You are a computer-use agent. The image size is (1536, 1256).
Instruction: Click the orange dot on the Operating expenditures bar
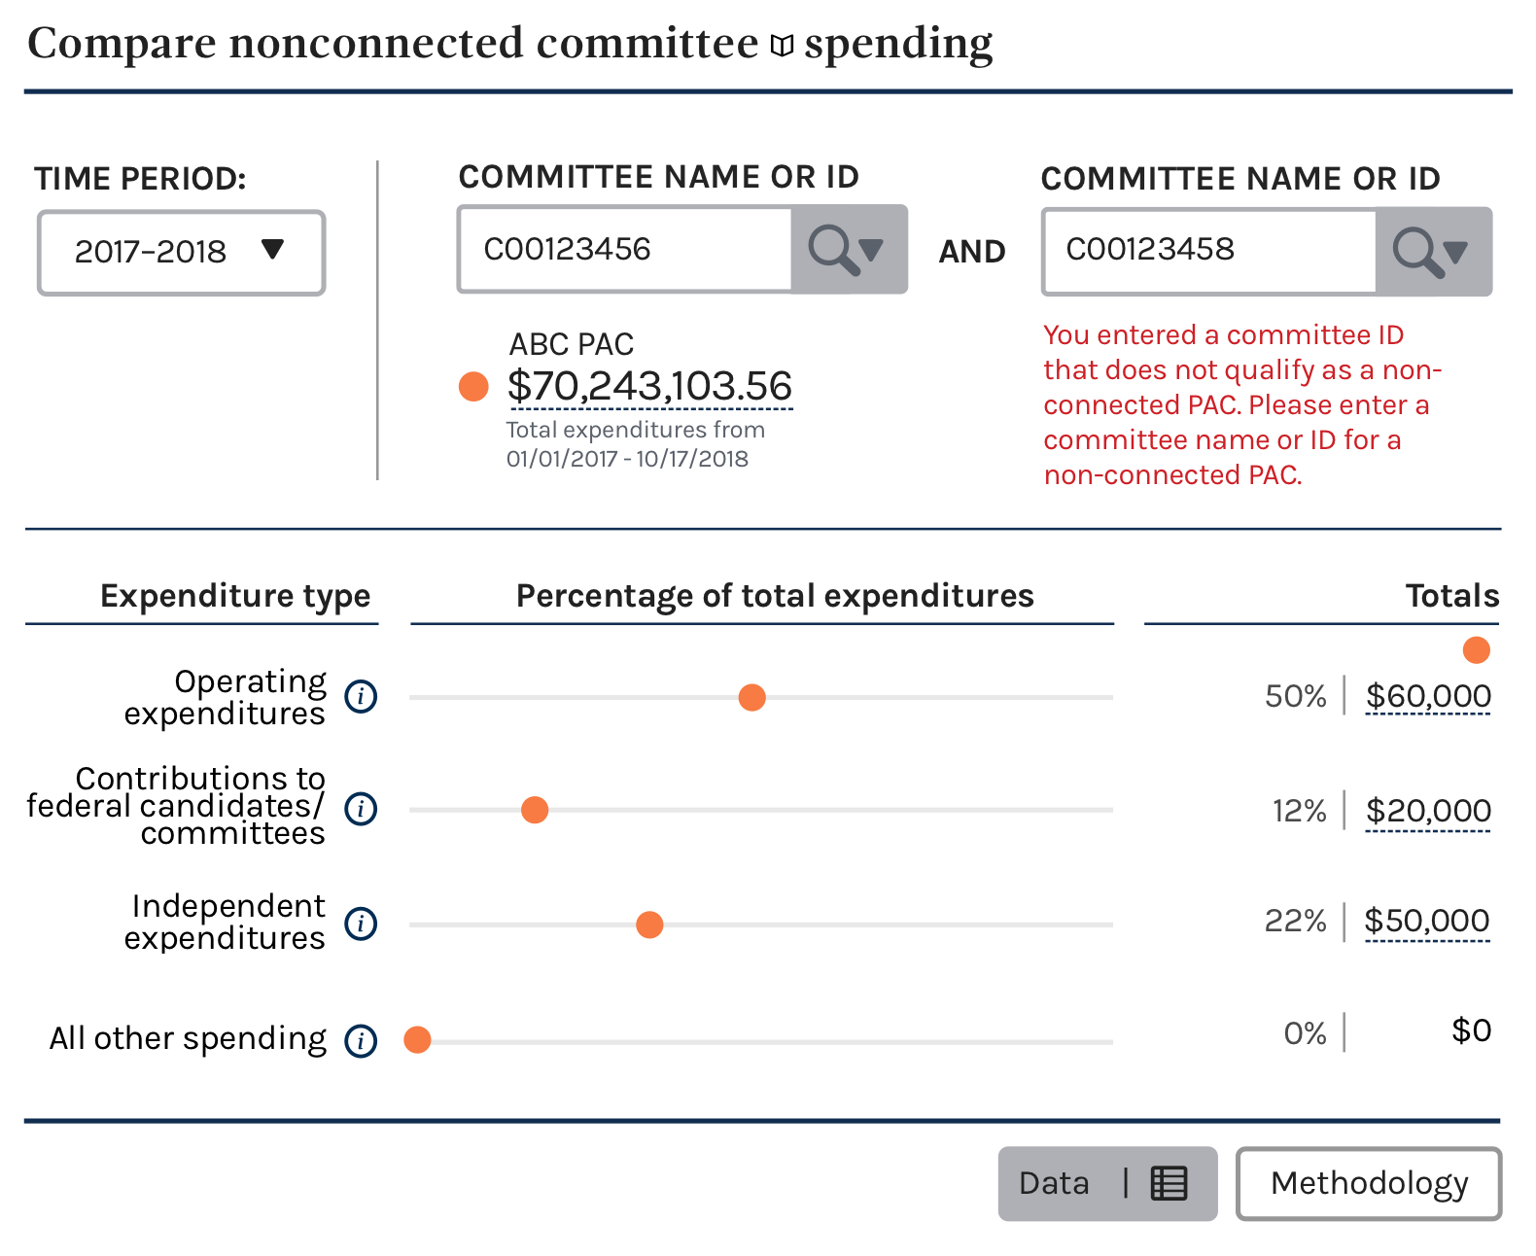pos(751,697)
